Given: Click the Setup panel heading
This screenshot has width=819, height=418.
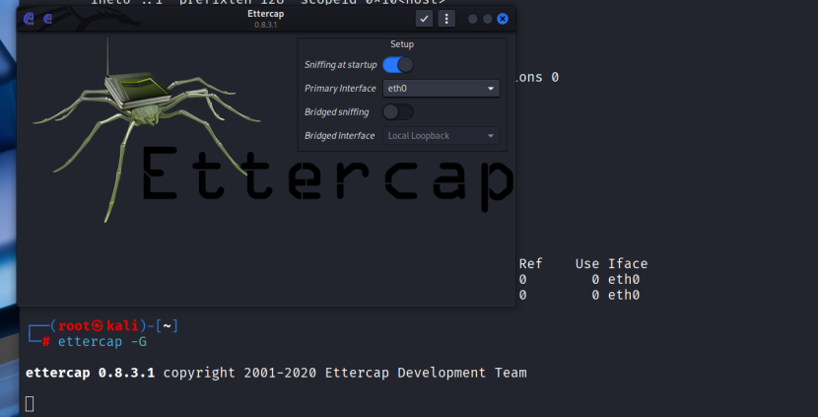Looking at the screenshot, I should (402, 44).
